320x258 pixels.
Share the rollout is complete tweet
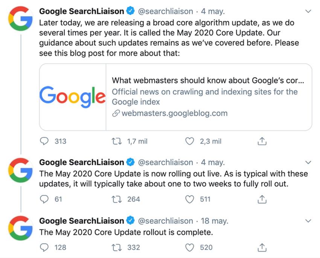click(x=262, y=247)
